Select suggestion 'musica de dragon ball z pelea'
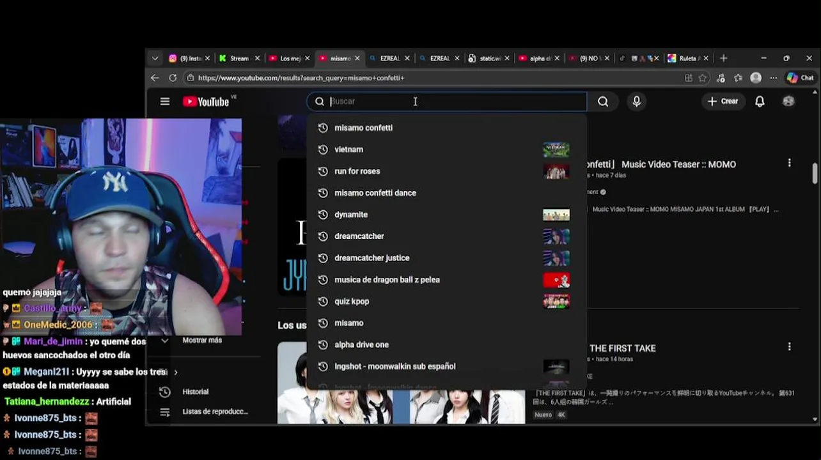 446,280
